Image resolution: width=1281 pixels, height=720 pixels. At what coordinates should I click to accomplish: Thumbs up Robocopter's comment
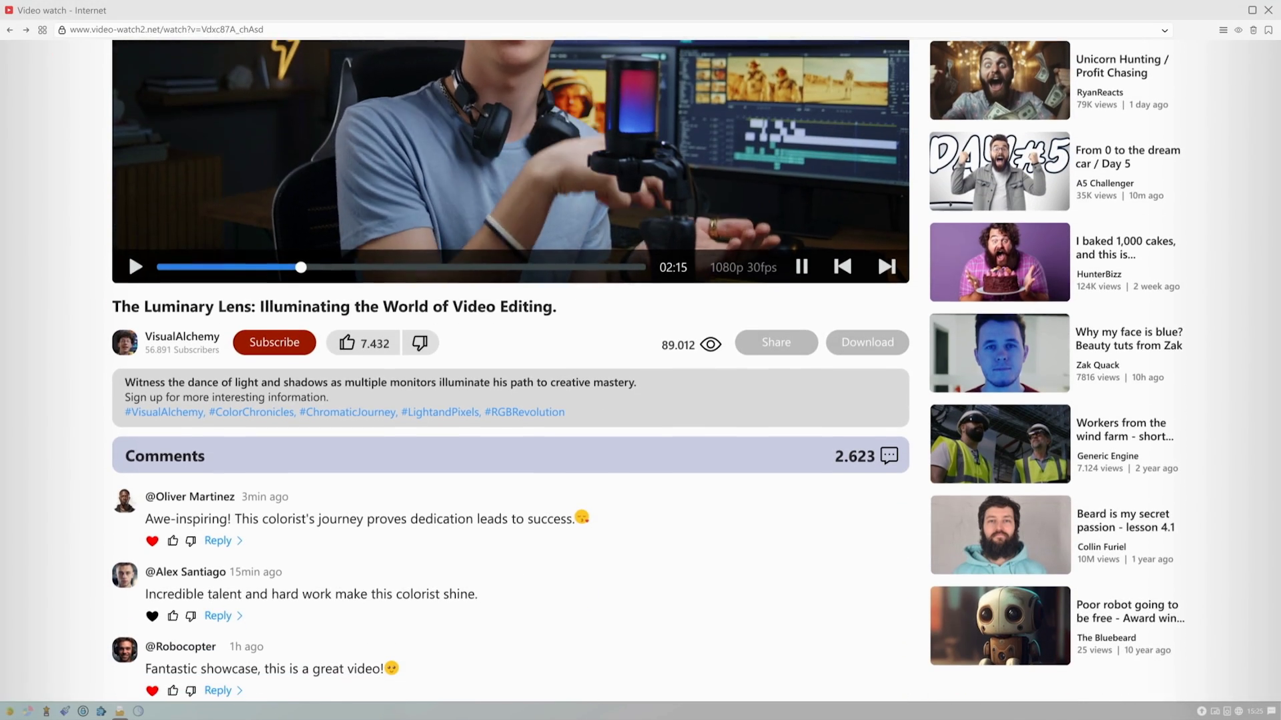[x=173, y=691]
